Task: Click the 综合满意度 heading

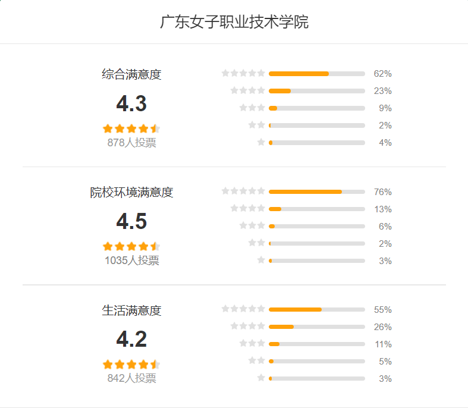Action: tap(131, 74)
